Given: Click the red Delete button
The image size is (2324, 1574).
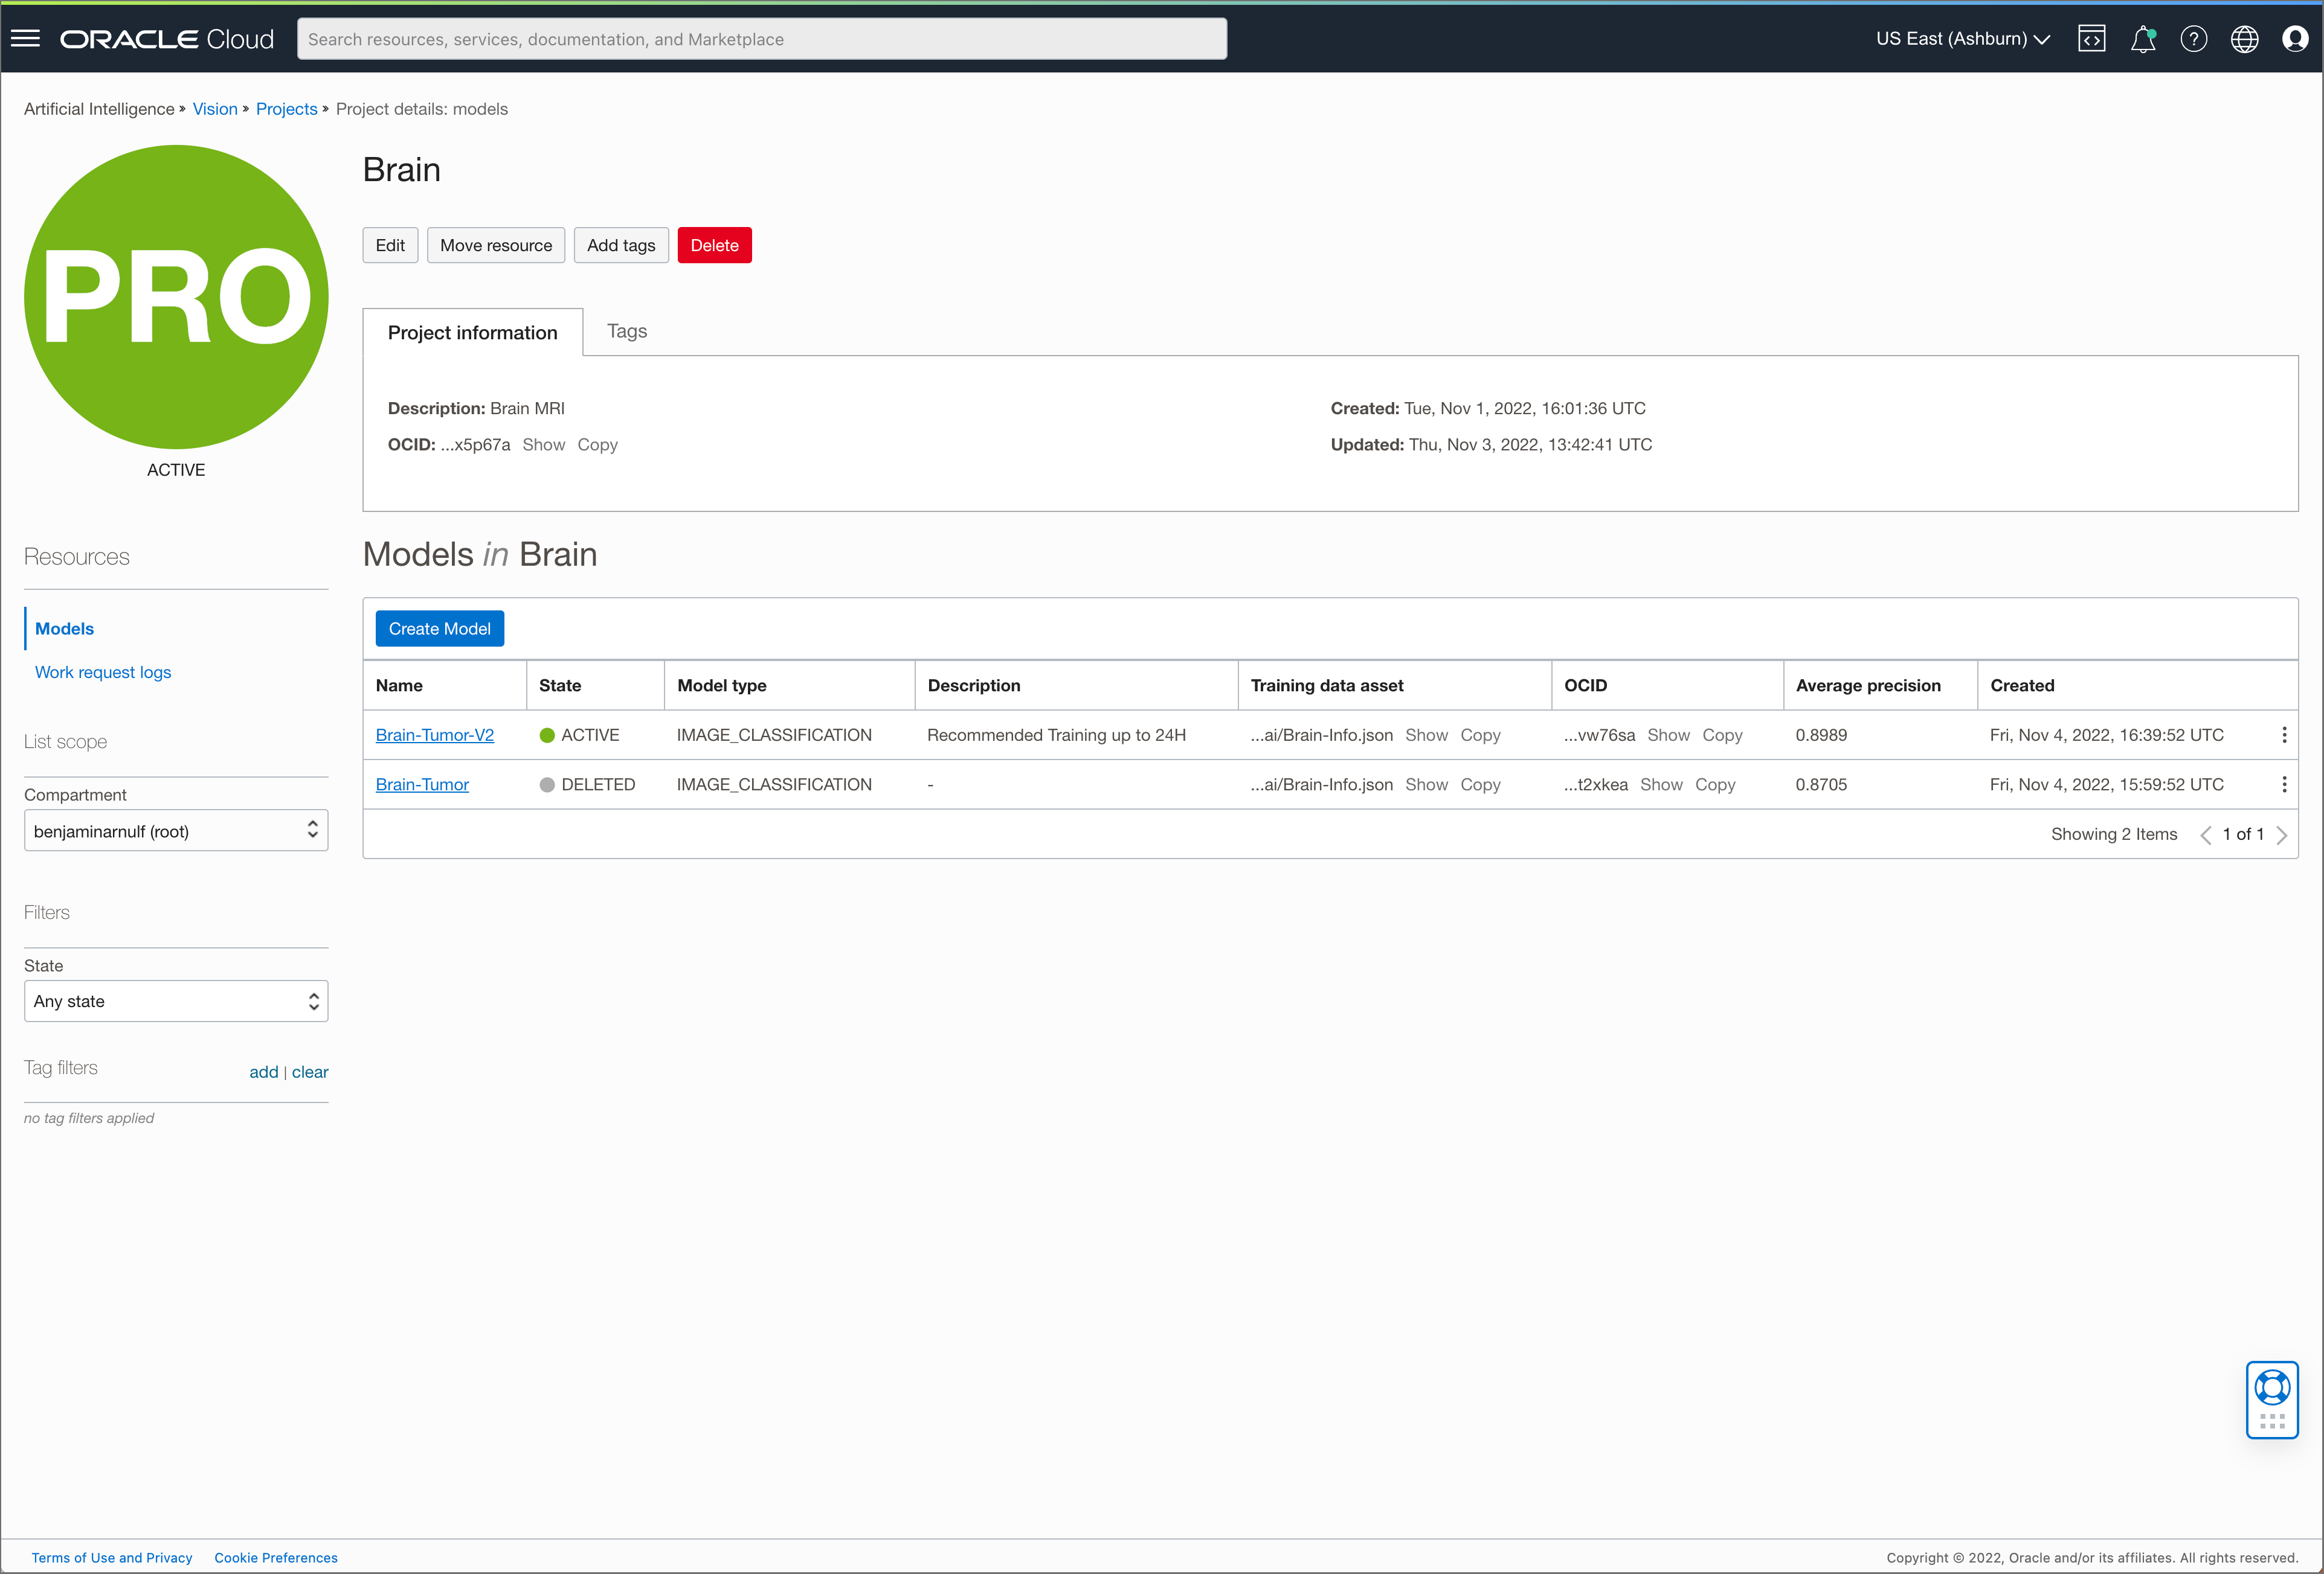Looking at the screenshot, I should (714, 245).
